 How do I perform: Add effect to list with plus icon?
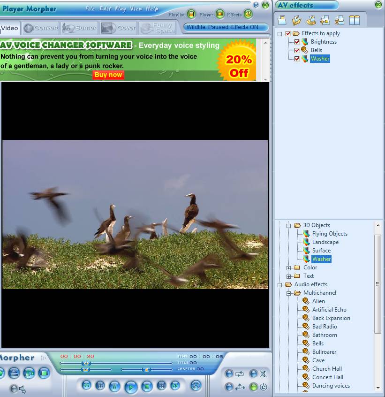tap(325, 20)
